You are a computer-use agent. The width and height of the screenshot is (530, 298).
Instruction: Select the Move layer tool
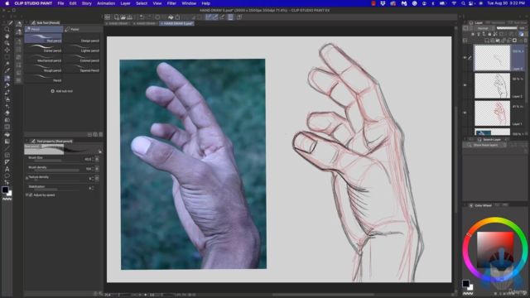(x=7, y=50)
